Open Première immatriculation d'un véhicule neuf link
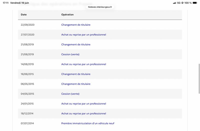Screen dimensions: 200x131 point(88,123)
